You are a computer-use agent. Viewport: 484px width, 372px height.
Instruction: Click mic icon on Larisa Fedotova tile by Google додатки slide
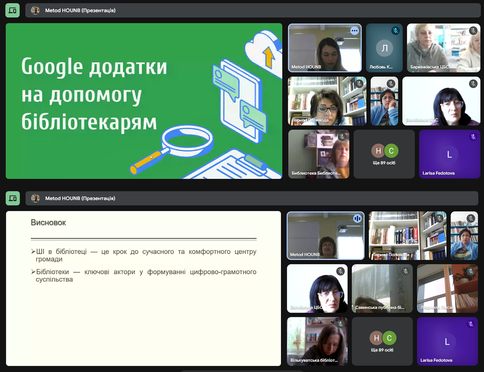coord(473,137)
